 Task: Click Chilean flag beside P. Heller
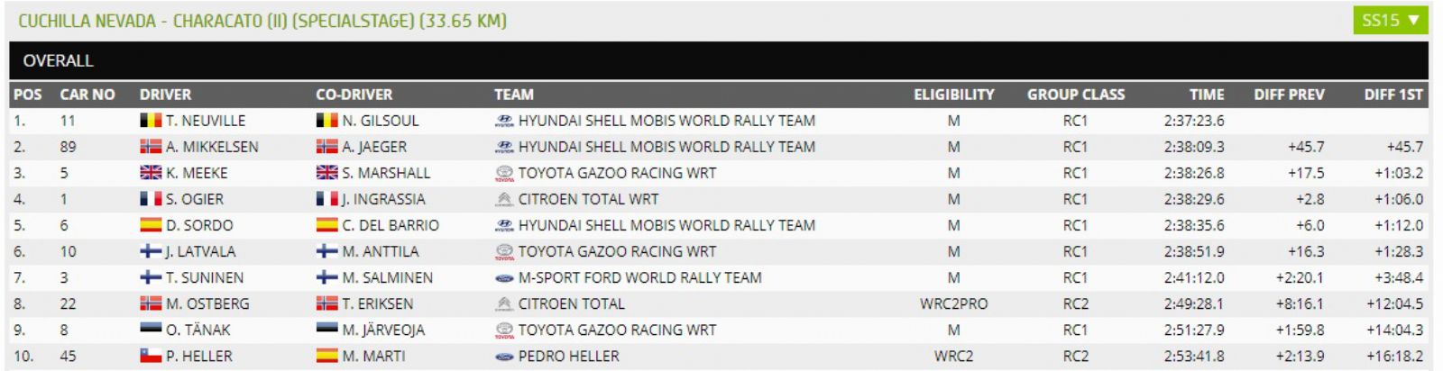pyautogui.click(x=151, y=356)
